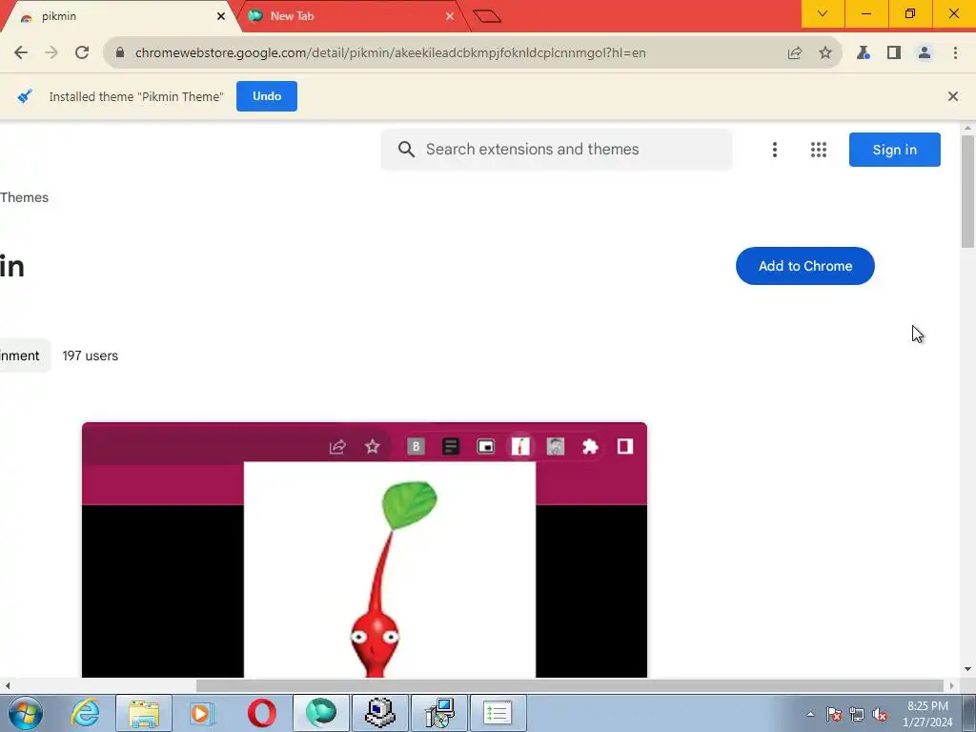Screen dimensions: 976x732
Task: Click the muted volume tray icon
Action: click(880, 714)
